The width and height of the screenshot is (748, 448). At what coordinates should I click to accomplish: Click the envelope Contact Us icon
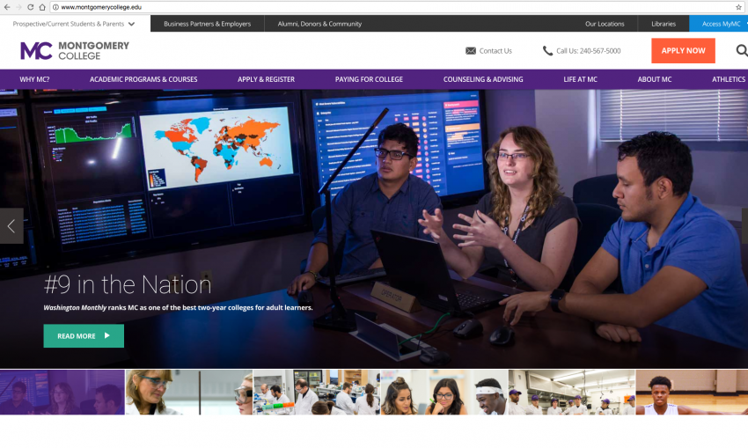click(x=471, y=51)
